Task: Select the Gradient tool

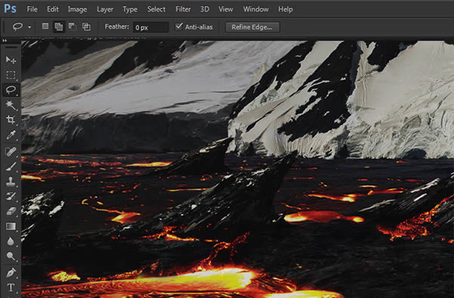Action: (11, 226)
